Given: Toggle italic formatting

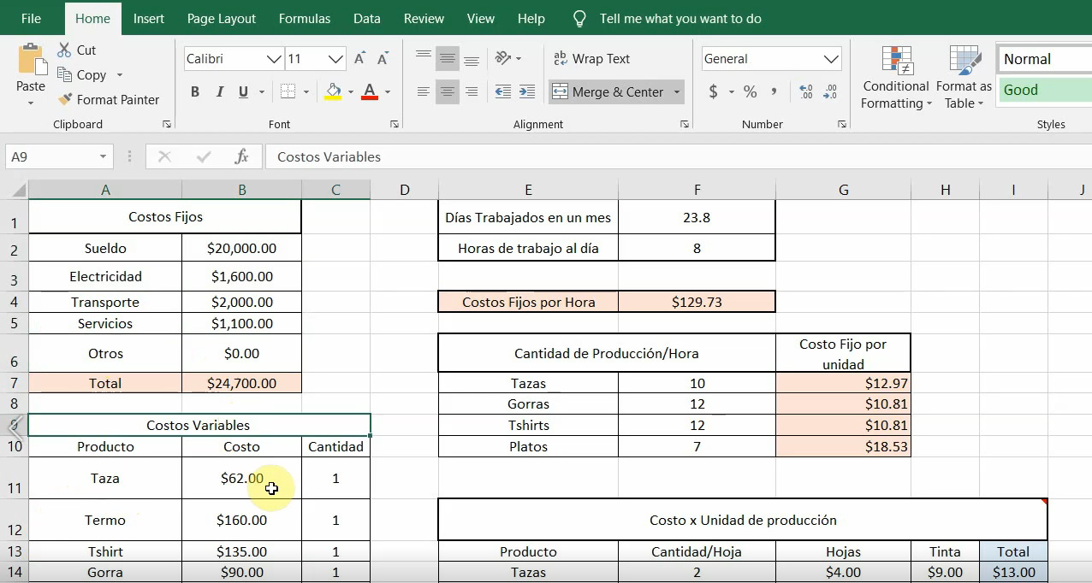Looking at the screenshot, I should tap(220, 91).
